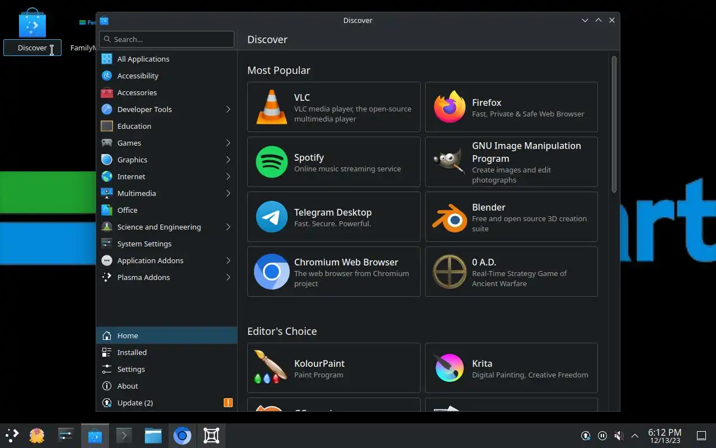This screenshot has height=448, width=716.
Task: Click the muted volume tray icon
Action: [x=619, y=436]
